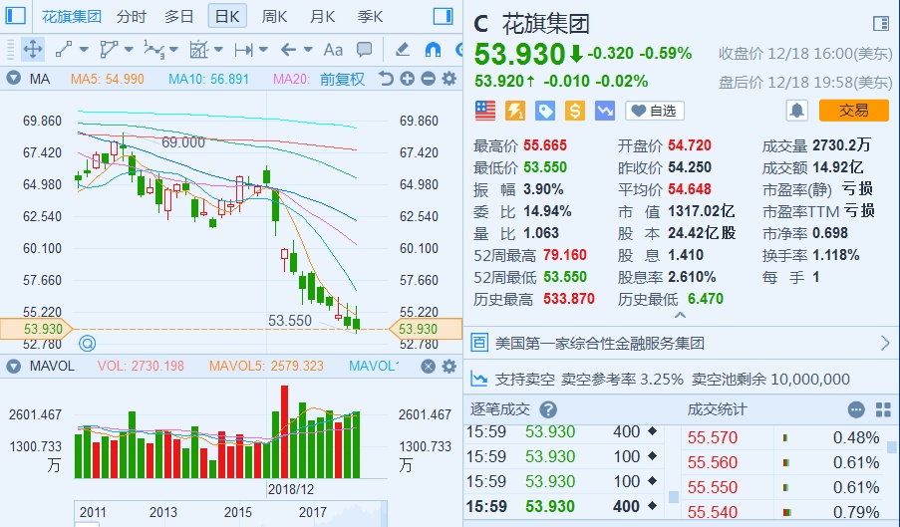Toggle the left sidebar panel icon
Screen dimensions: 900x527
[16, 16]
